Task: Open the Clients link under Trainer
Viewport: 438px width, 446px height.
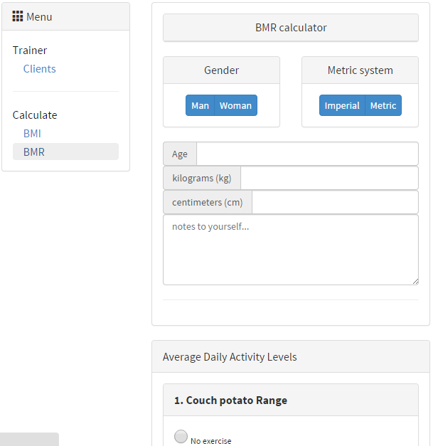Action: [39, 69]
